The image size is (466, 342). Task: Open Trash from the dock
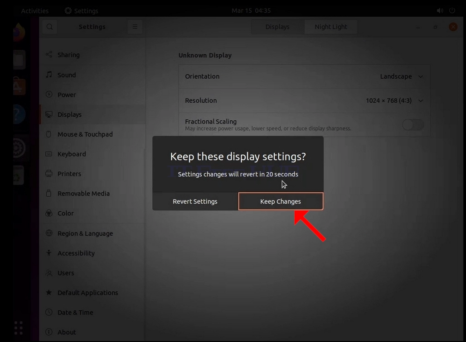[x=19, y=175]
